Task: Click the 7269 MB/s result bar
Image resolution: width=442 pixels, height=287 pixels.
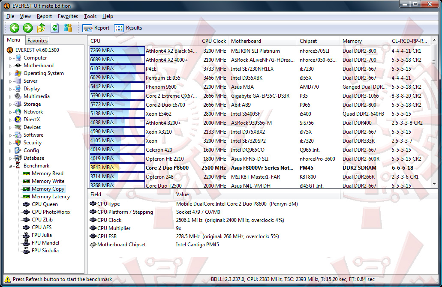Action: click(x=117, y=51)
